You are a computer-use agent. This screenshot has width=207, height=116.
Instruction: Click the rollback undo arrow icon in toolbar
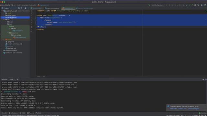[x=198, y=5]
